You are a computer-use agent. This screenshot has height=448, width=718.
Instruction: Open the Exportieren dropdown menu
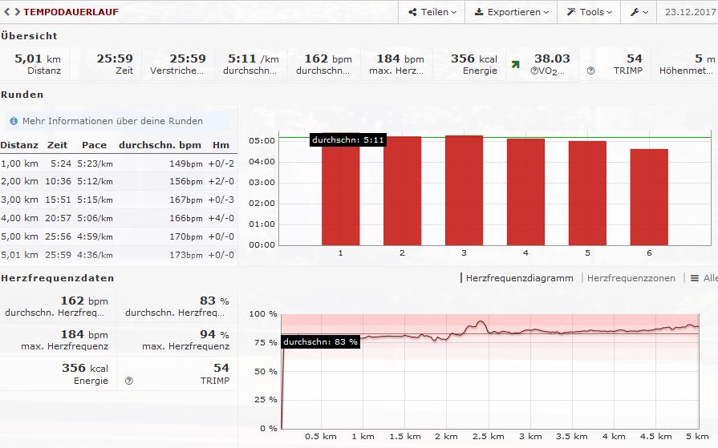[512, 12]
